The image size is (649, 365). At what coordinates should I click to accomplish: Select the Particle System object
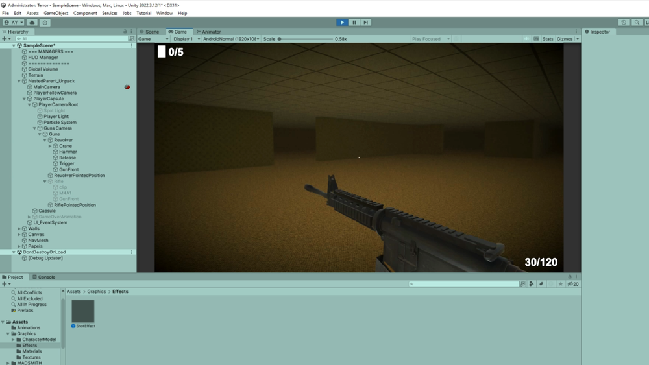(60, 123)
